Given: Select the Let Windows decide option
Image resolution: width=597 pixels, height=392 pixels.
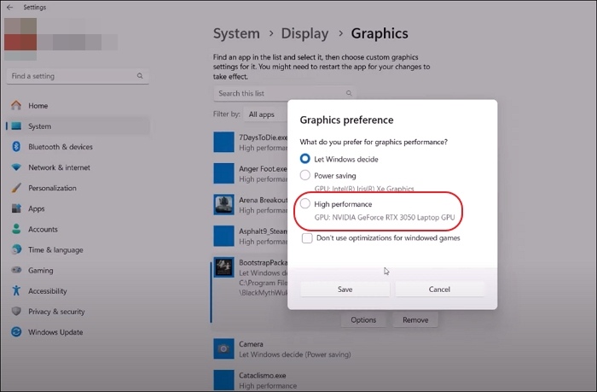Looking at the screenshot, I should tap(305, 159).
